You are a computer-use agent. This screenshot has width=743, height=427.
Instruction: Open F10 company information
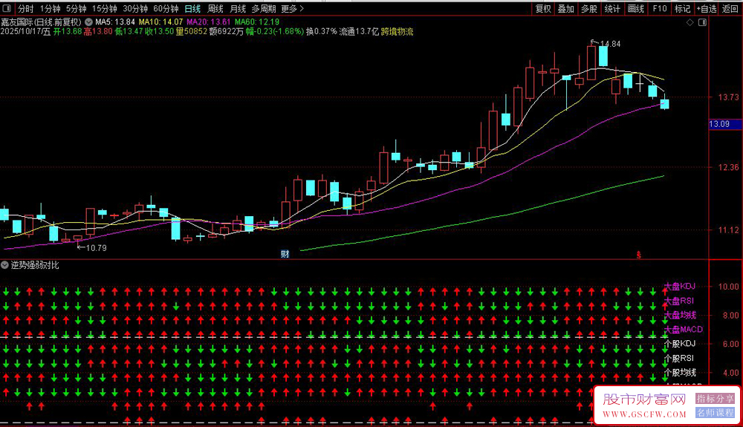[x=659, y=9]
